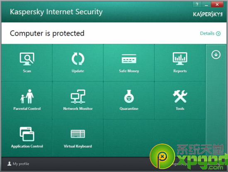
Task: Open the Tools hammer and wrench icon
Action: [180, 96]
